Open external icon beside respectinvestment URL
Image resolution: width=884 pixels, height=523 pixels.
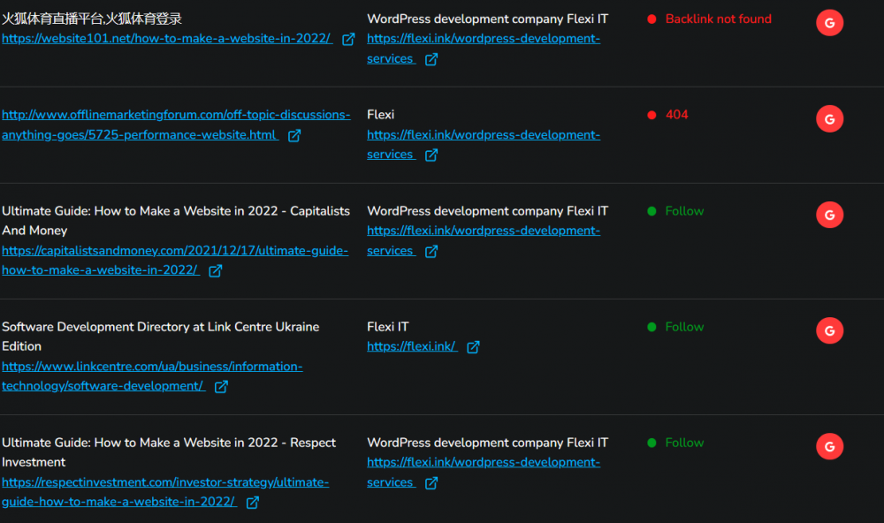click(253, 503)
